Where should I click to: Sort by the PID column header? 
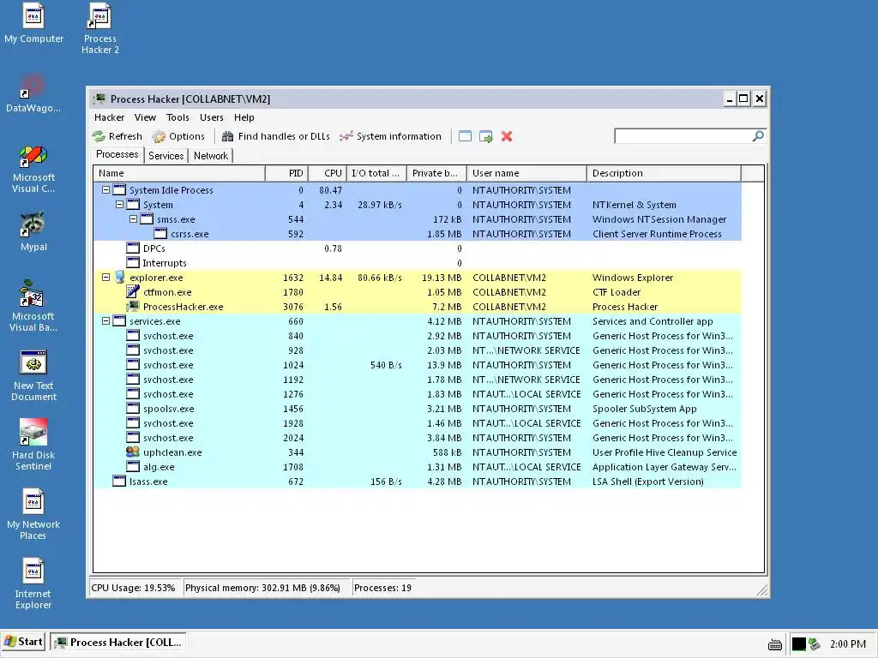coord(286,173)
